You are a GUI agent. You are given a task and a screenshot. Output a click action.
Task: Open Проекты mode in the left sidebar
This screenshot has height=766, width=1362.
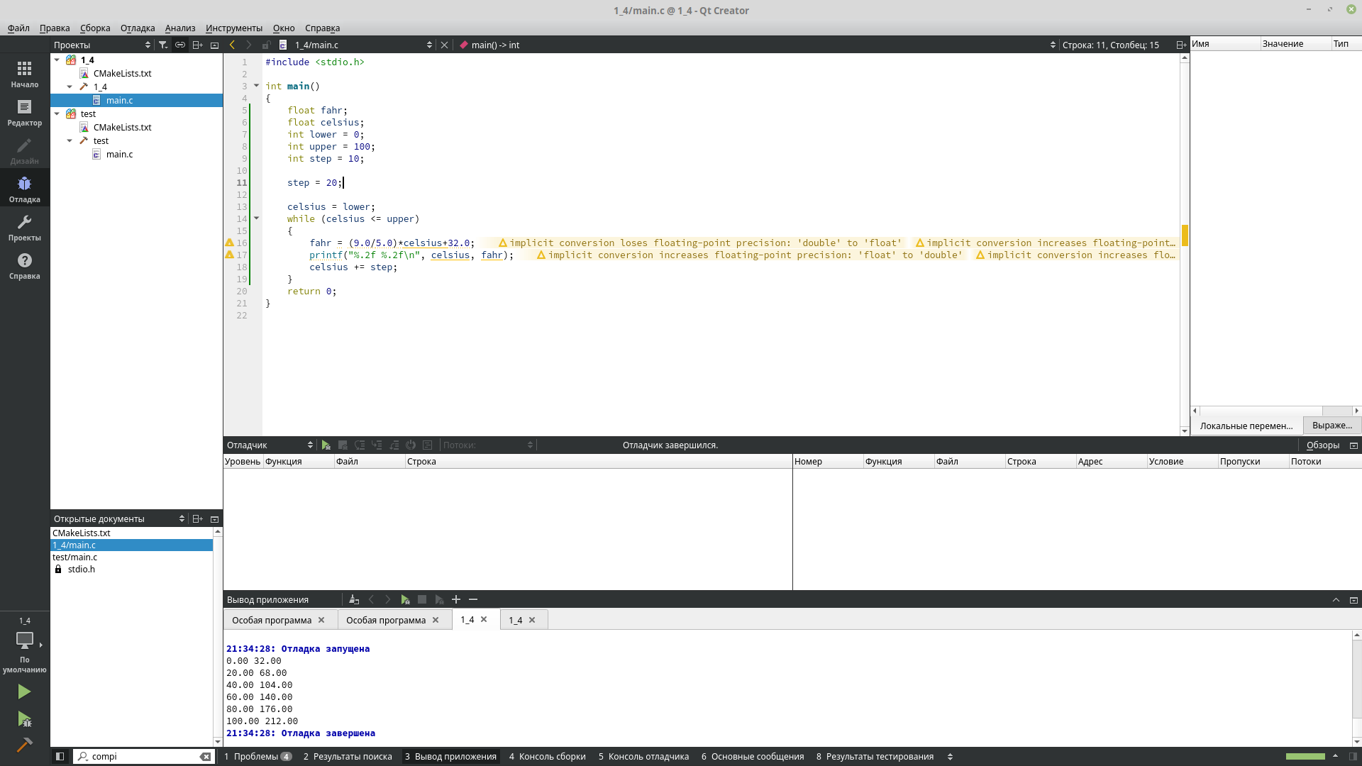tap(25, 227)
